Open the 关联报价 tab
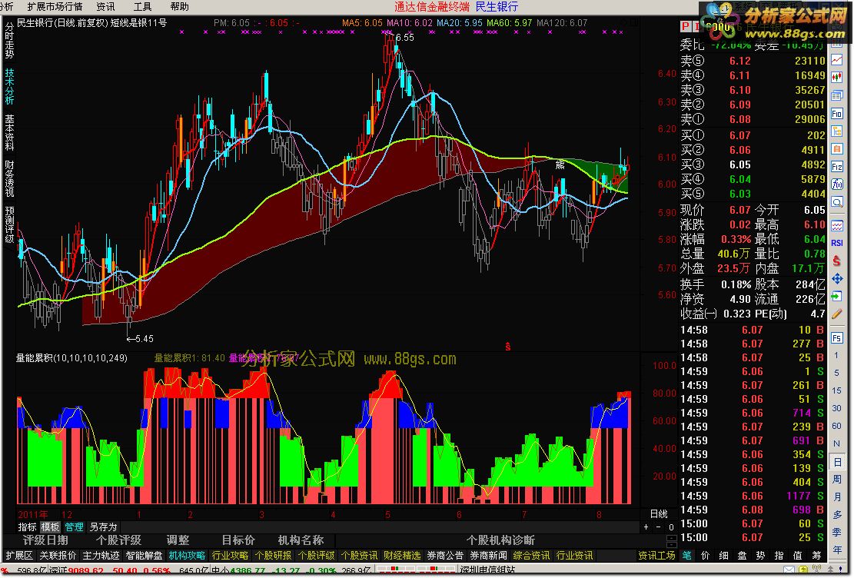The width and height of the screenshot is (854, 578). tap(58, 555)
